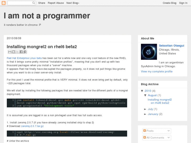Open the zeromq-2.0.7.tar.gz download link
The width and height of the screenshot is (191, 143).
32,126
